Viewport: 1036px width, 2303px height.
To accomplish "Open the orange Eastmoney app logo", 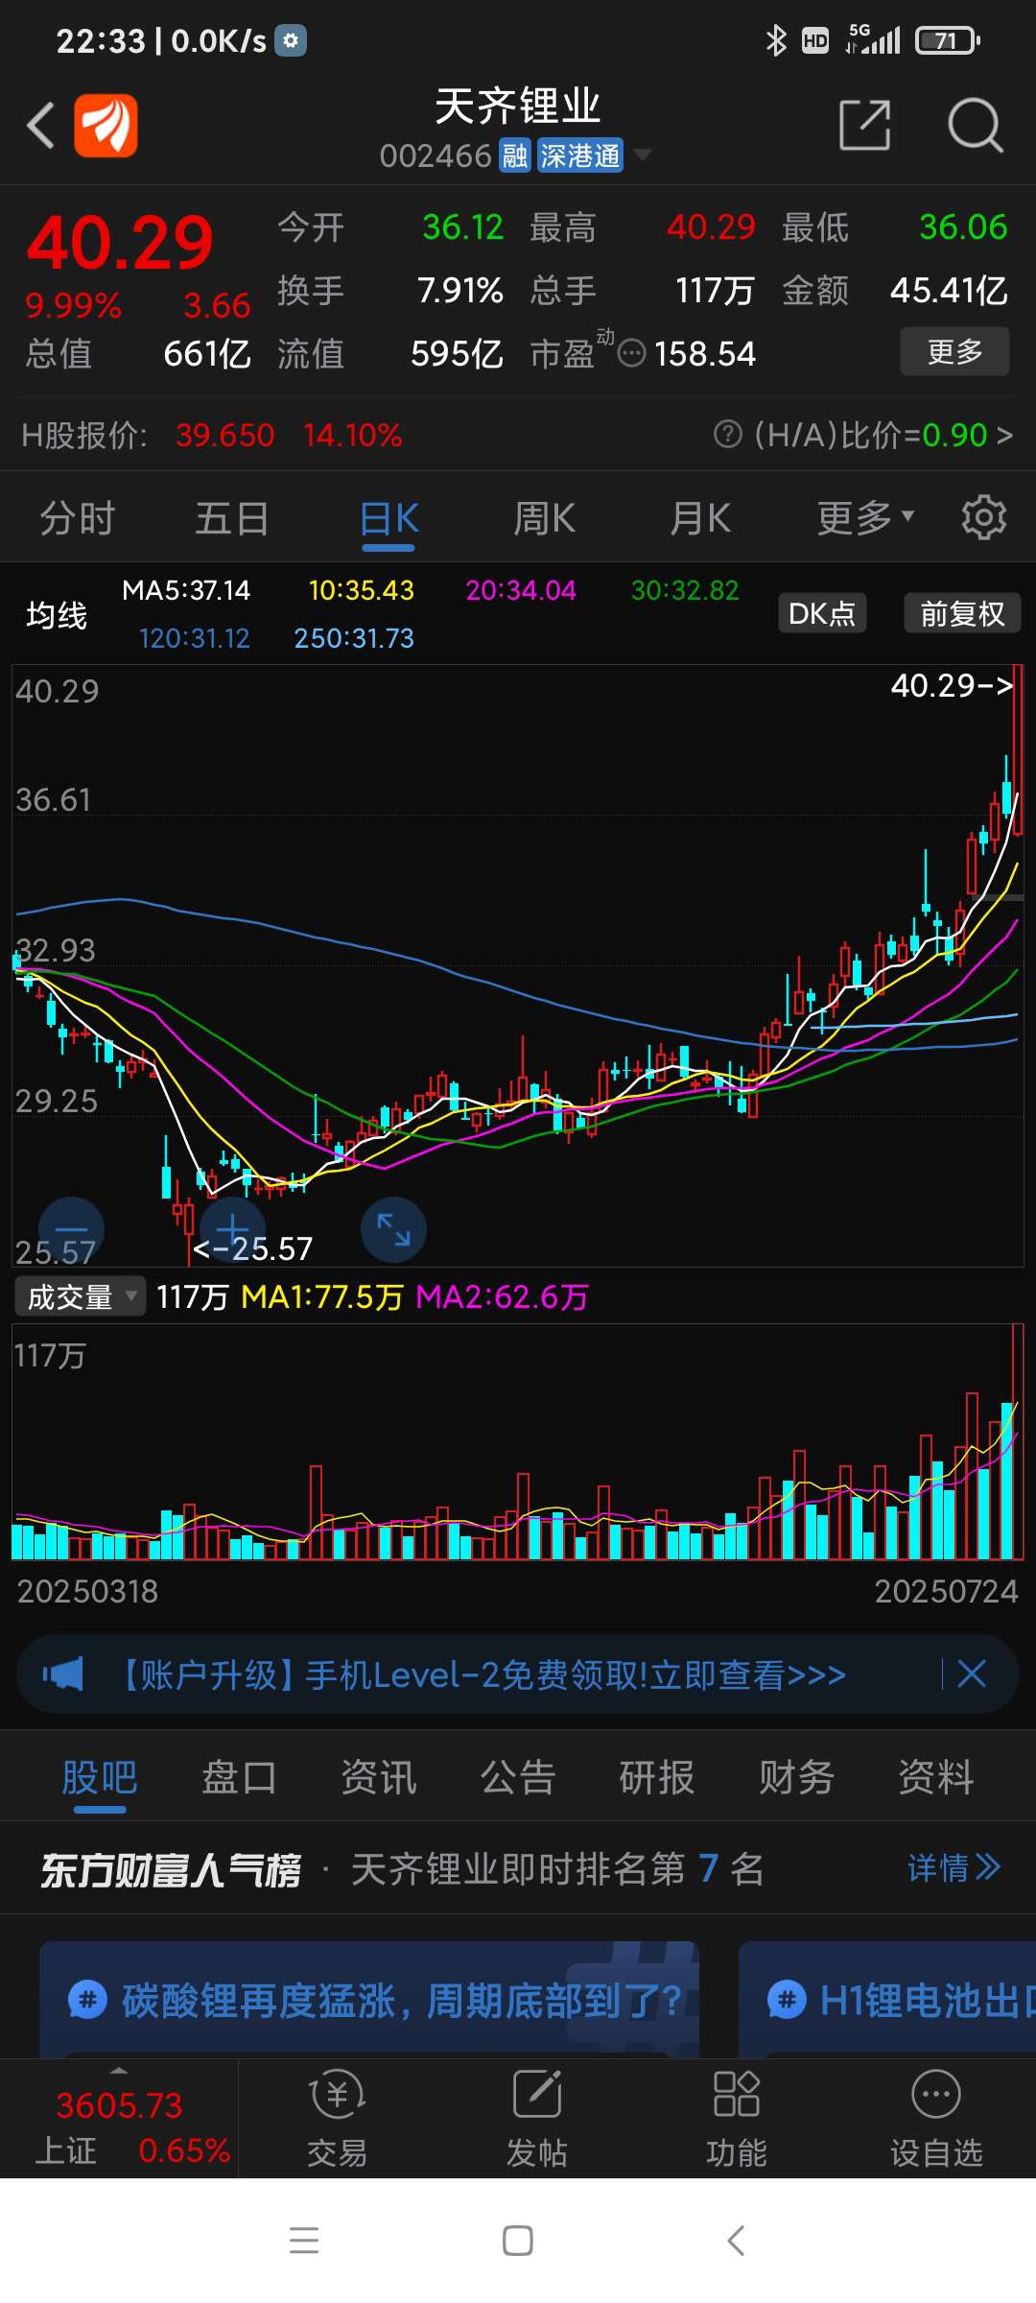I will (106, 126).
